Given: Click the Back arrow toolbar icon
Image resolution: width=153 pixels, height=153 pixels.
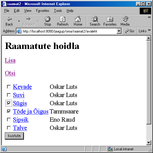Looking at the screenshot, I should 9,19.
